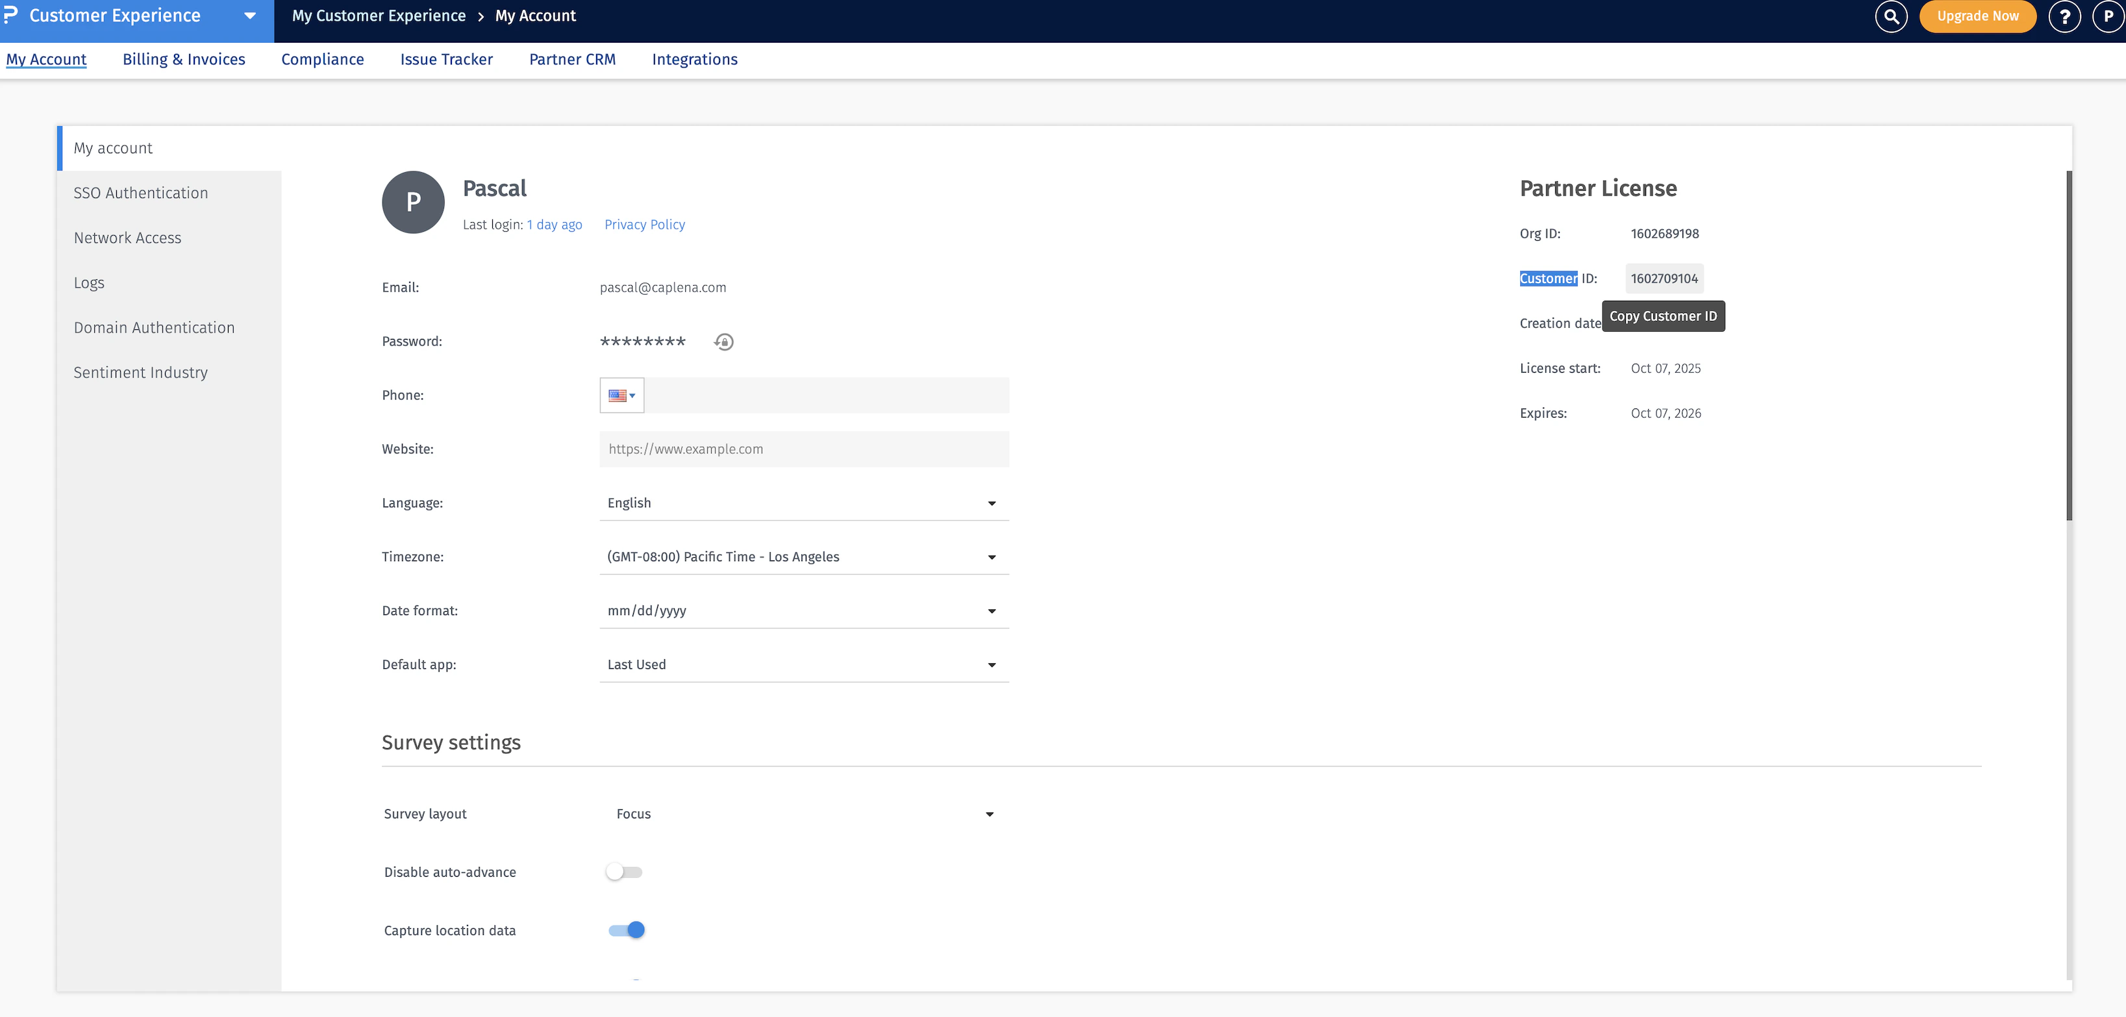This screenshot has width=2126, height=1017.
Task: Click Pascal's profile avatar circle
Action: click(x=414, y=202)
